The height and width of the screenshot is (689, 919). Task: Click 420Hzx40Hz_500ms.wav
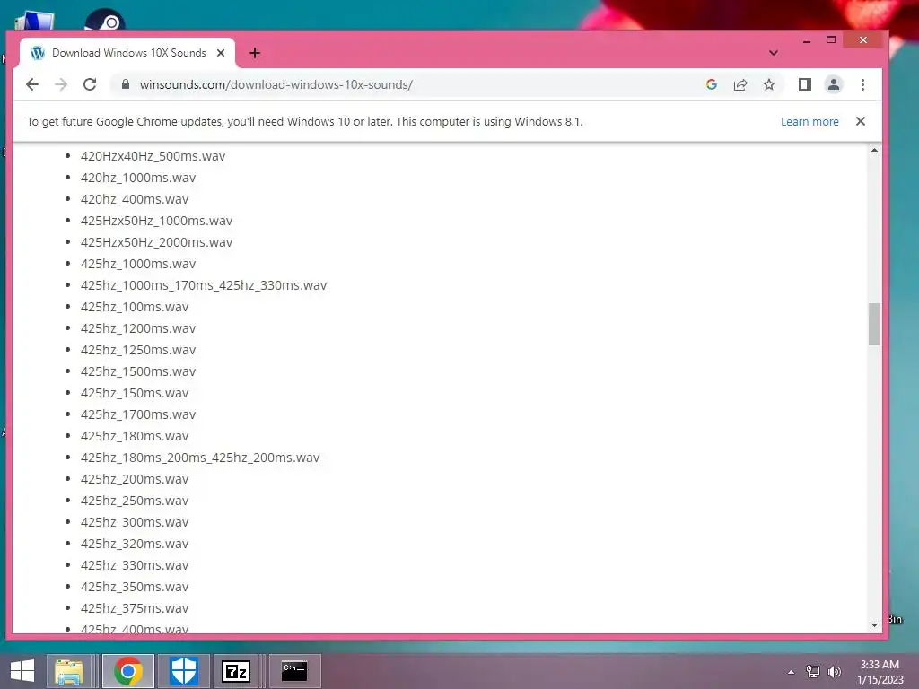153,156
